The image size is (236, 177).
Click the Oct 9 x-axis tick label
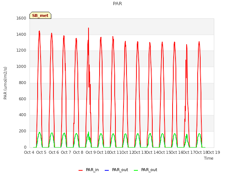point(91,152)
